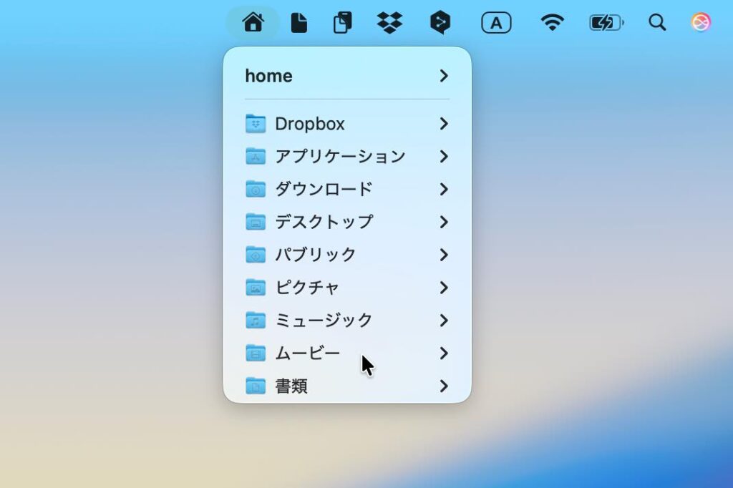Click the battery charging indicator
The image size is (733, 488).
(606, 23)
